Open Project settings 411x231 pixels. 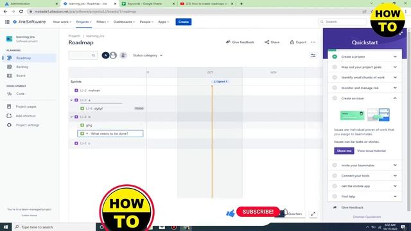coord(28,125)
